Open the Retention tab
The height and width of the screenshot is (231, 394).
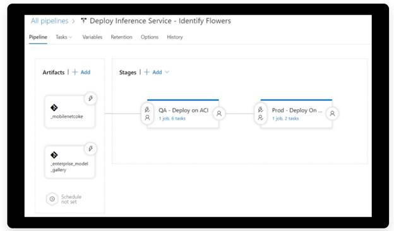click(121, 37)
